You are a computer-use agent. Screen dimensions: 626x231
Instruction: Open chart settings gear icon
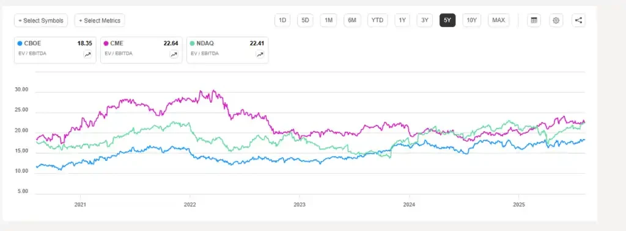556,20
